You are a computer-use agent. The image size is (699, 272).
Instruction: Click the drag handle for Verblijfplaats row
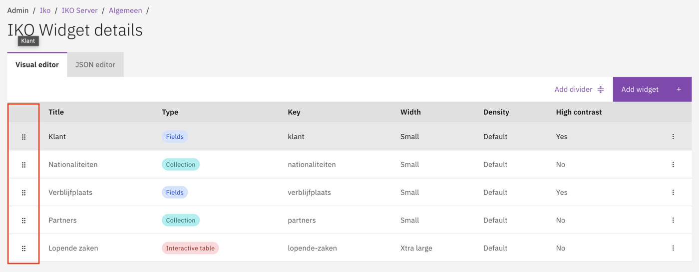click(x=23, y=193)
